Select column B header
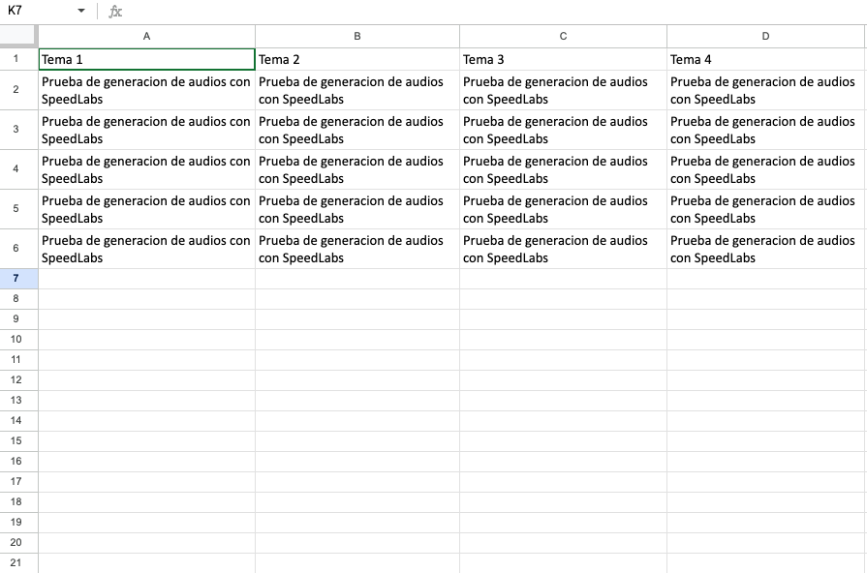 click(357, 36)
